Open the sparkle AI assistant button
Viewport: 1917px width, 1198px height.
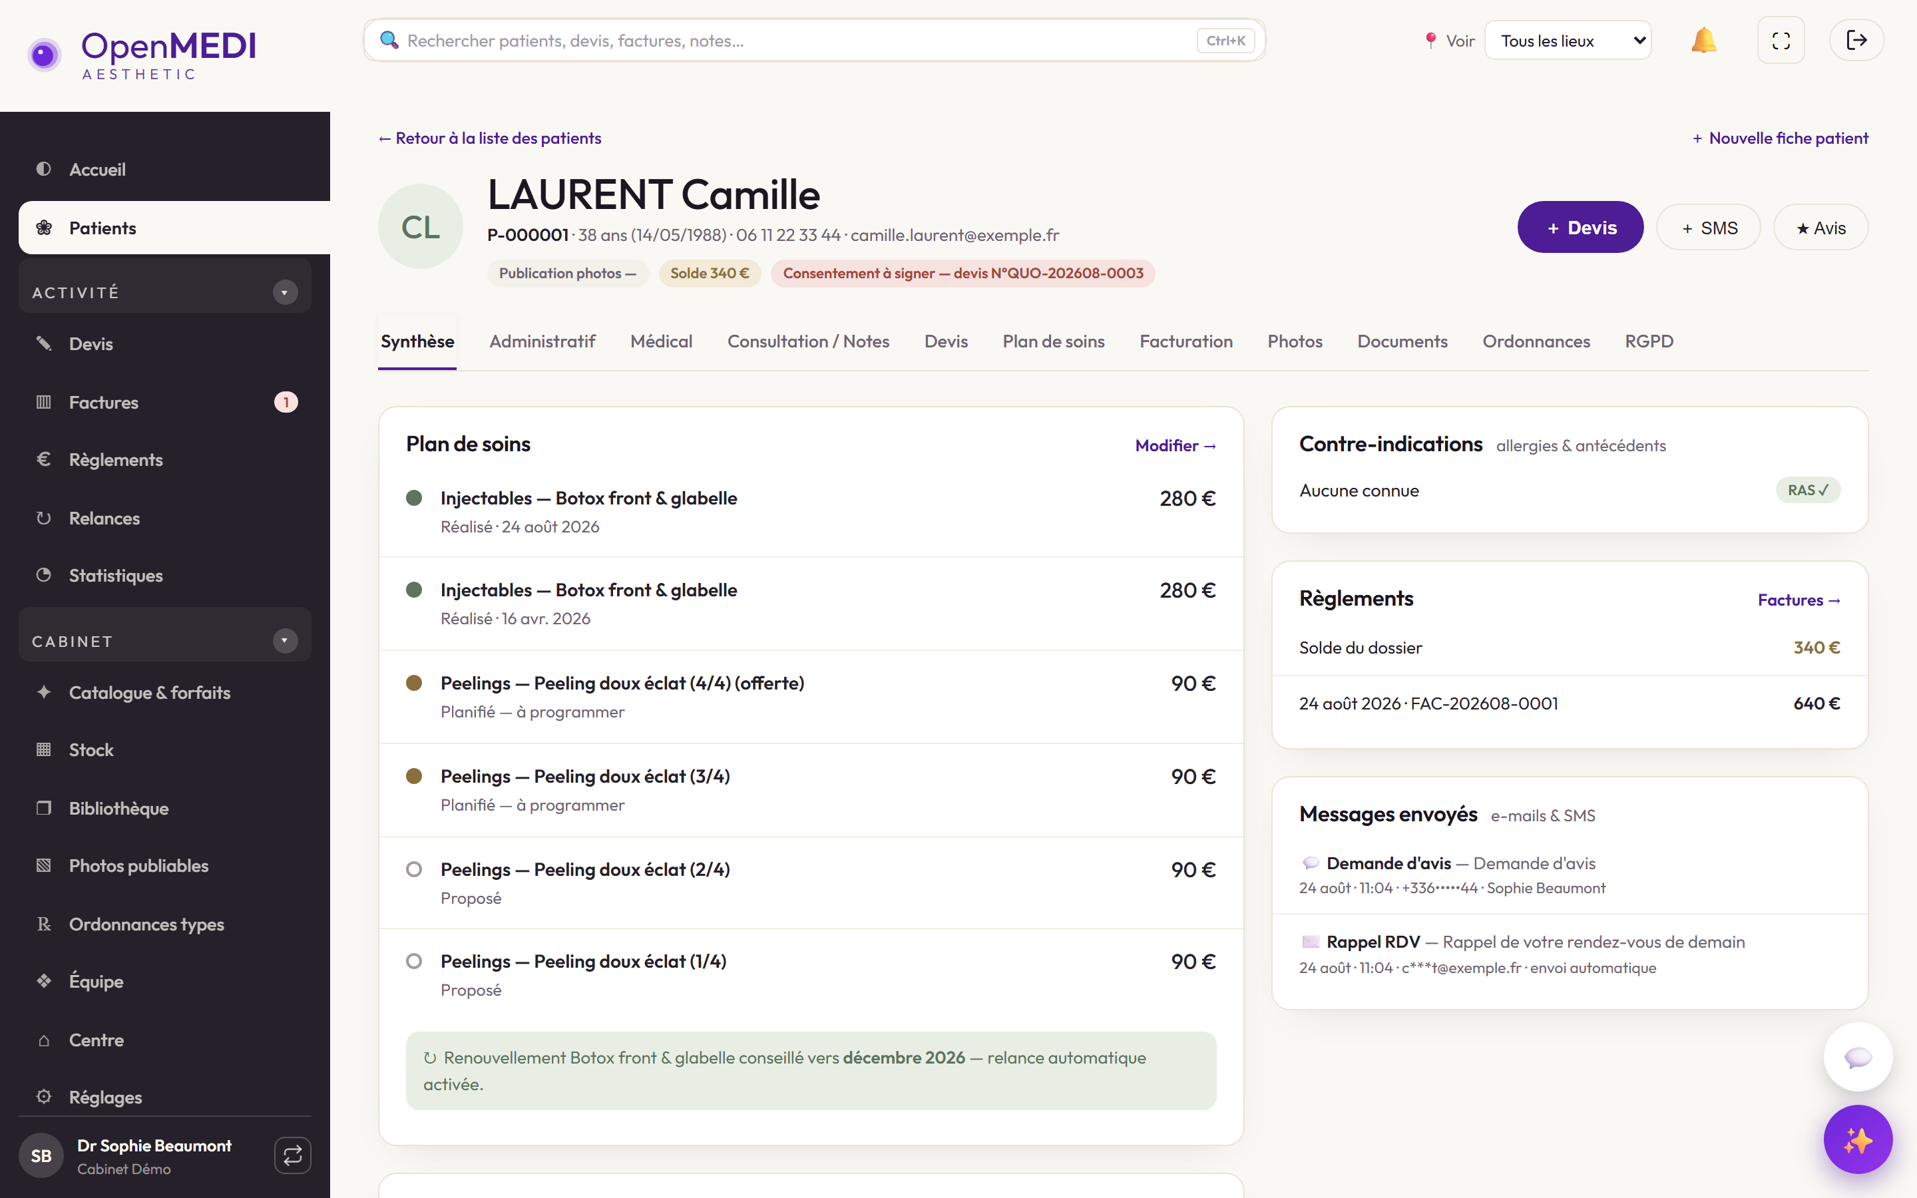1858,1139
